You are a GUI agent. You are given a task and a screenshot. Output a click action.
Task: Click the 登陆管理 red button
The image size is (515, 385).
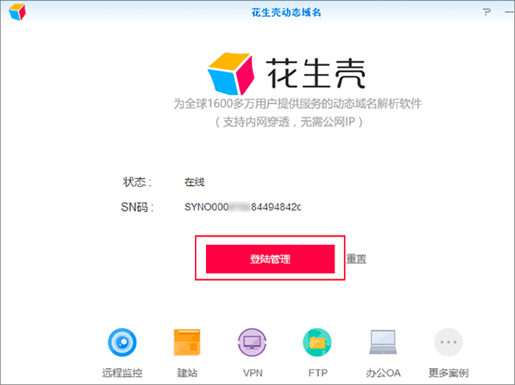click(x=271, y=259)
